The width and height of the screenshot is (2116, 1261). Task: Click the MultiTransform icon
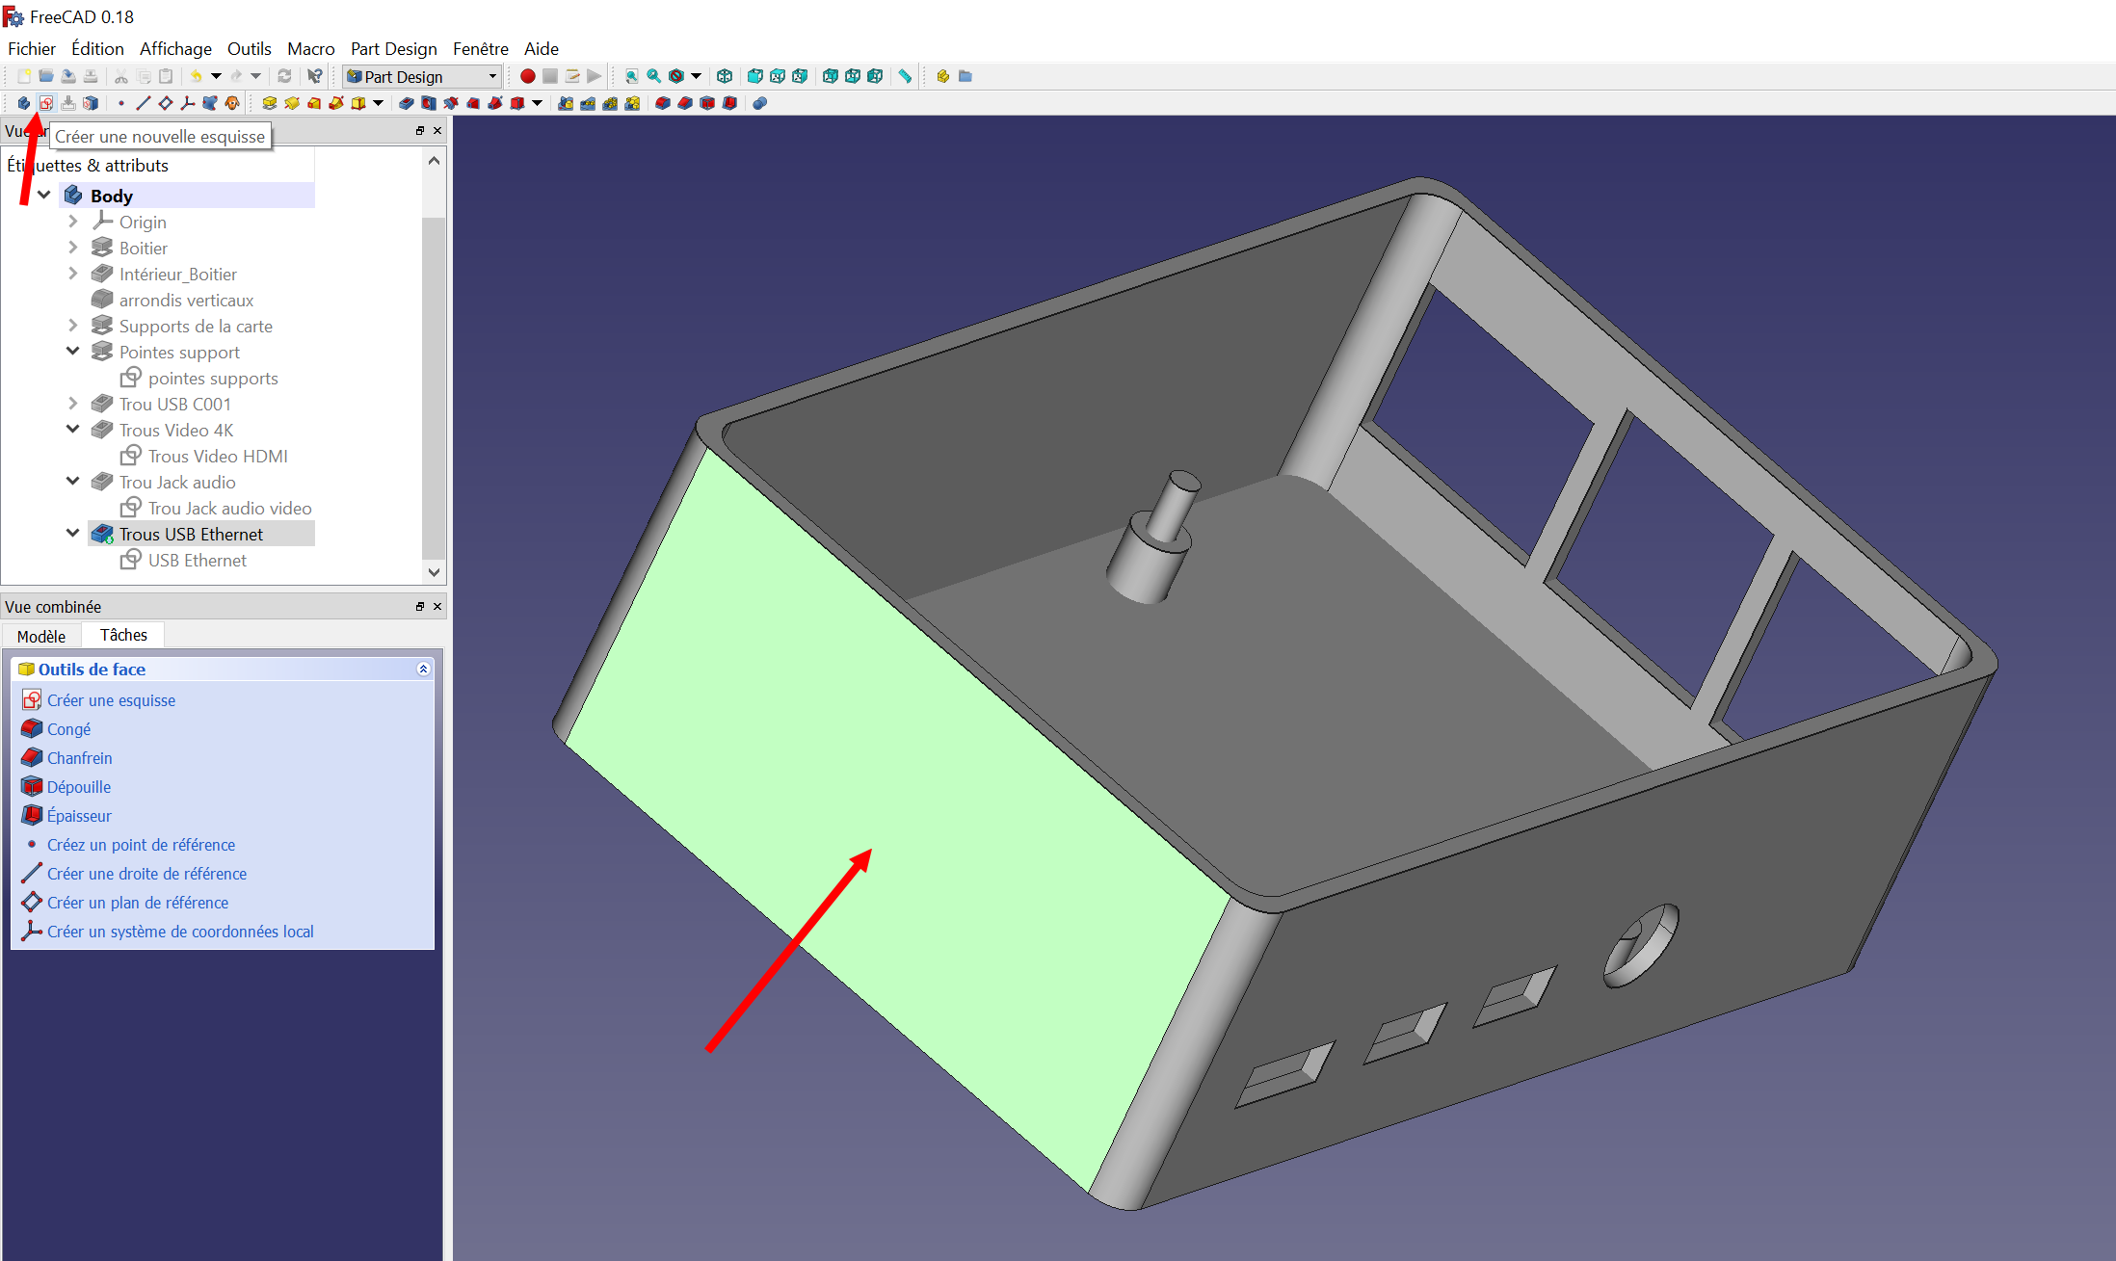632,103
